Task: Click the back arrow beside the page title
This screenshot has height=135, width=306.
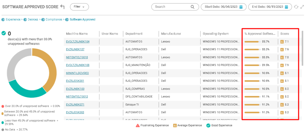Action: point(62,7)
